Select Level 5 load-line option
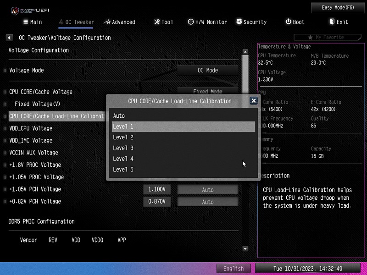The height and width of the screenshot is (275, 367). click(123, 170)
